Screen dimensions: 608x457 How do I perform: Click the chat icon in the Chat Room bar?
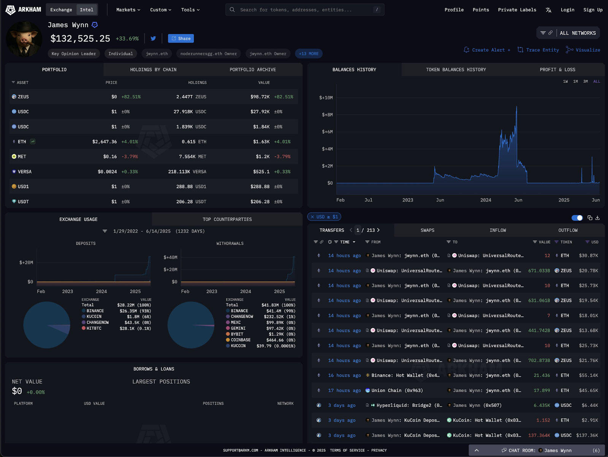[x=503, y=450]
